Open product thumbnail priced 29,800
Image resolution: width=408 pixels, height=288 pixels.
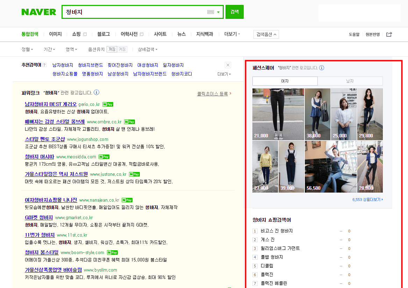tap(370, 114)
